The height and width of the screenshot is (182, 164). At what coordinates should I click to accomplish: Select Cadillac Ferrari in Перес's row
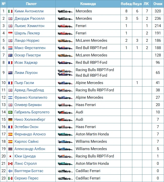88,178
